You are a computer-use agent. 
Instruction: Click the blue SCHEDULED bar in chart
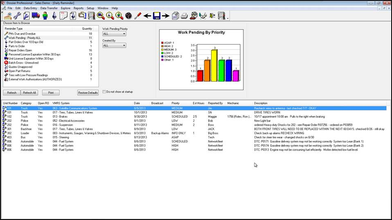coord(228,71)
